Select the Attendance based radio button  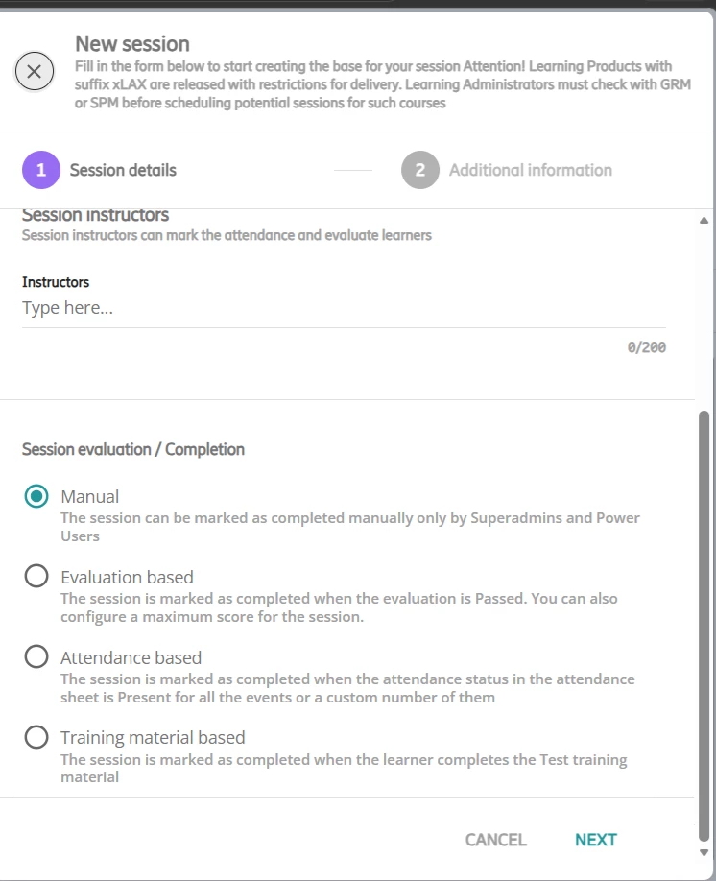[36, 656]
